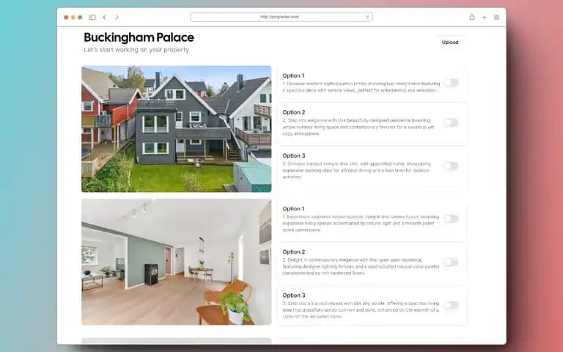This screenshot has width=563, height=352.
Task: Enable Option 2 toggle for house exterior photo
Action: (451, 123)
